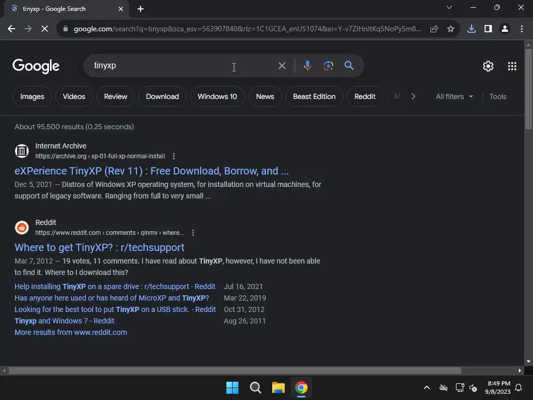Click the reddit.com URL breadcrumb

coord(110,233)
